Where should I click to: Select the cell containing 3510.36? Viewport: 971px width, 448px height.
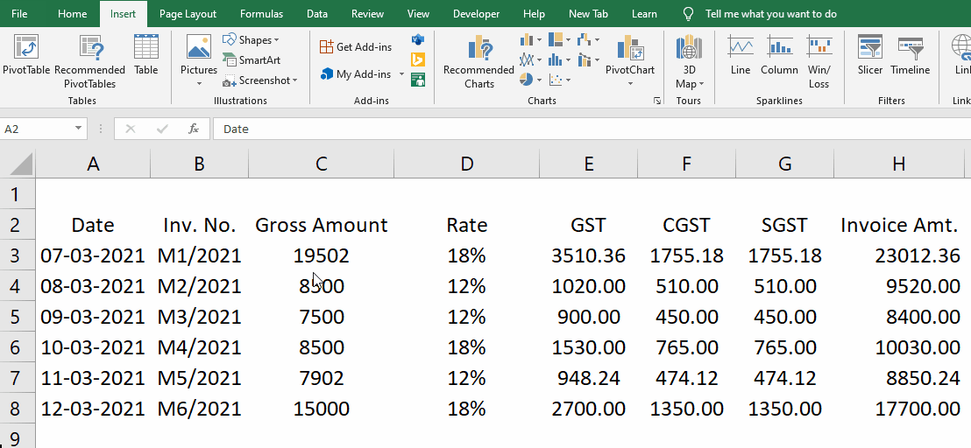point(588,255)
